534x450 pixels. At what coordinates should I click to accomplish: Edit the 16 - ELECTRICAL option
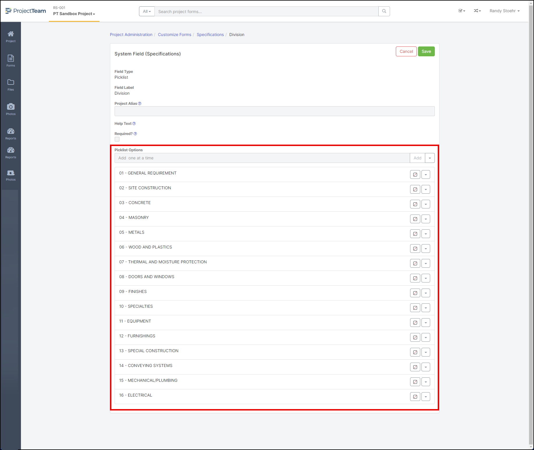pos(415,397)
